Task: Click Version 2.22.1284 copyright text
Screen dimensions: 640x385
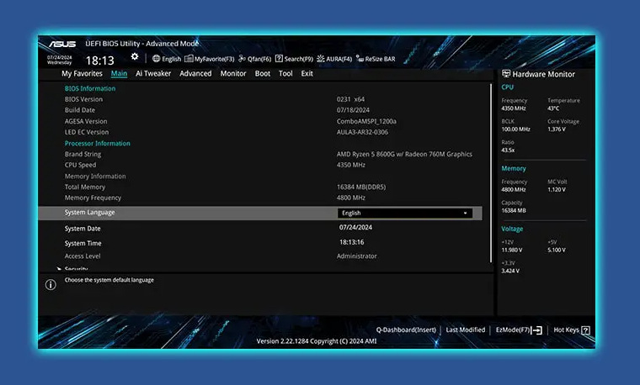Action: pos(317,341)
